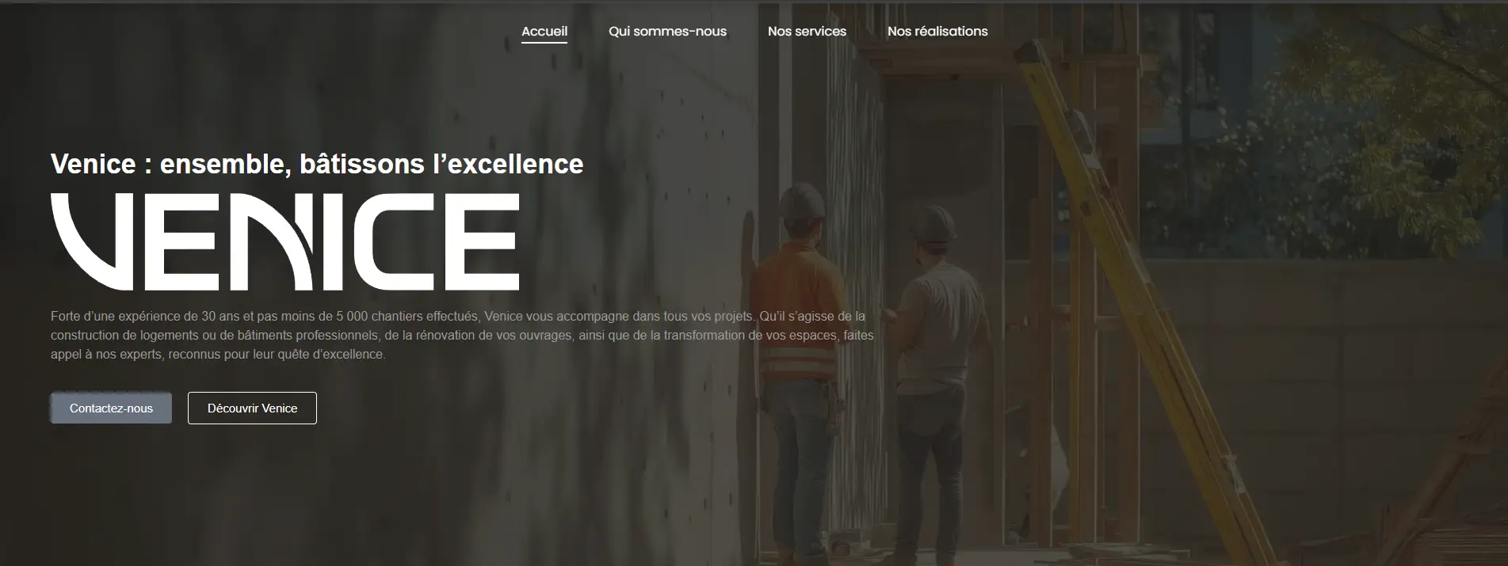The height and width of the screenshot is (566, 1508).
Task: Click the intro paragraph starting with 'Forte d'une expérience'
Action: 462,335
